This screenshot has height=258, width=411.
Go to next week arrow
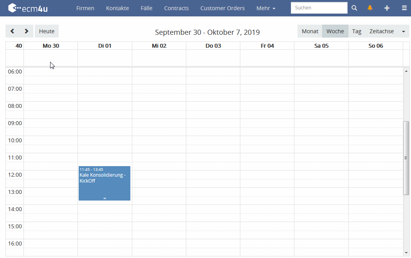coord(26,31)
